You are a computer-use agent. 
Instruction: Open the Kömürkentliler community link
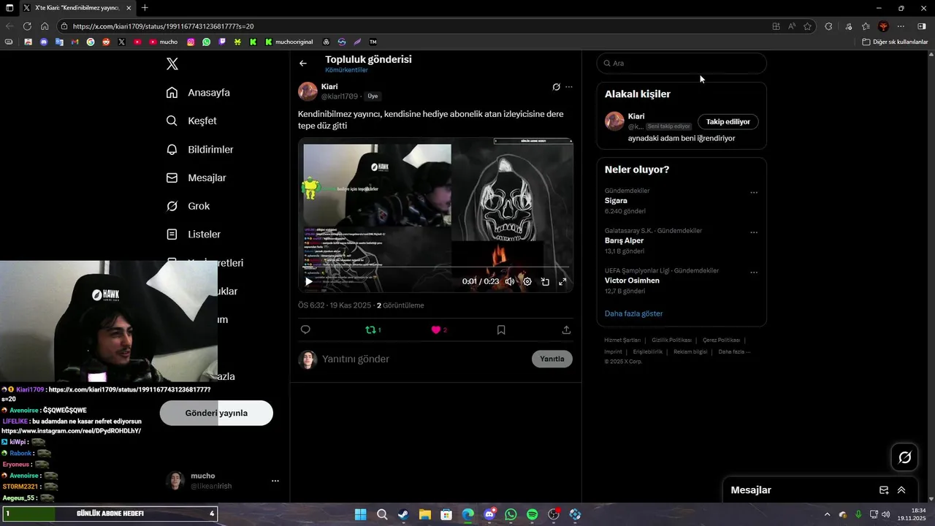(x=346, y=70)
